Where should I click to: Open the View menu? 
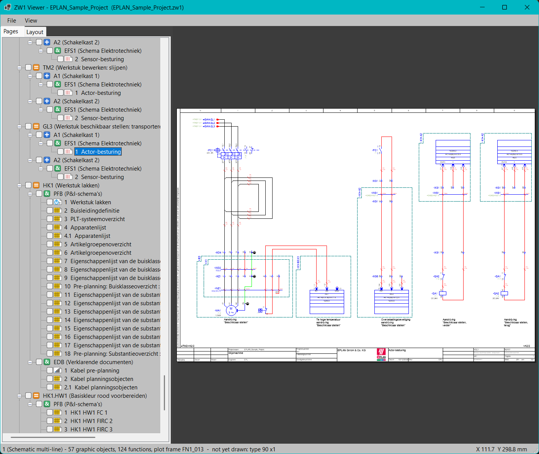(x=31, y=21)
